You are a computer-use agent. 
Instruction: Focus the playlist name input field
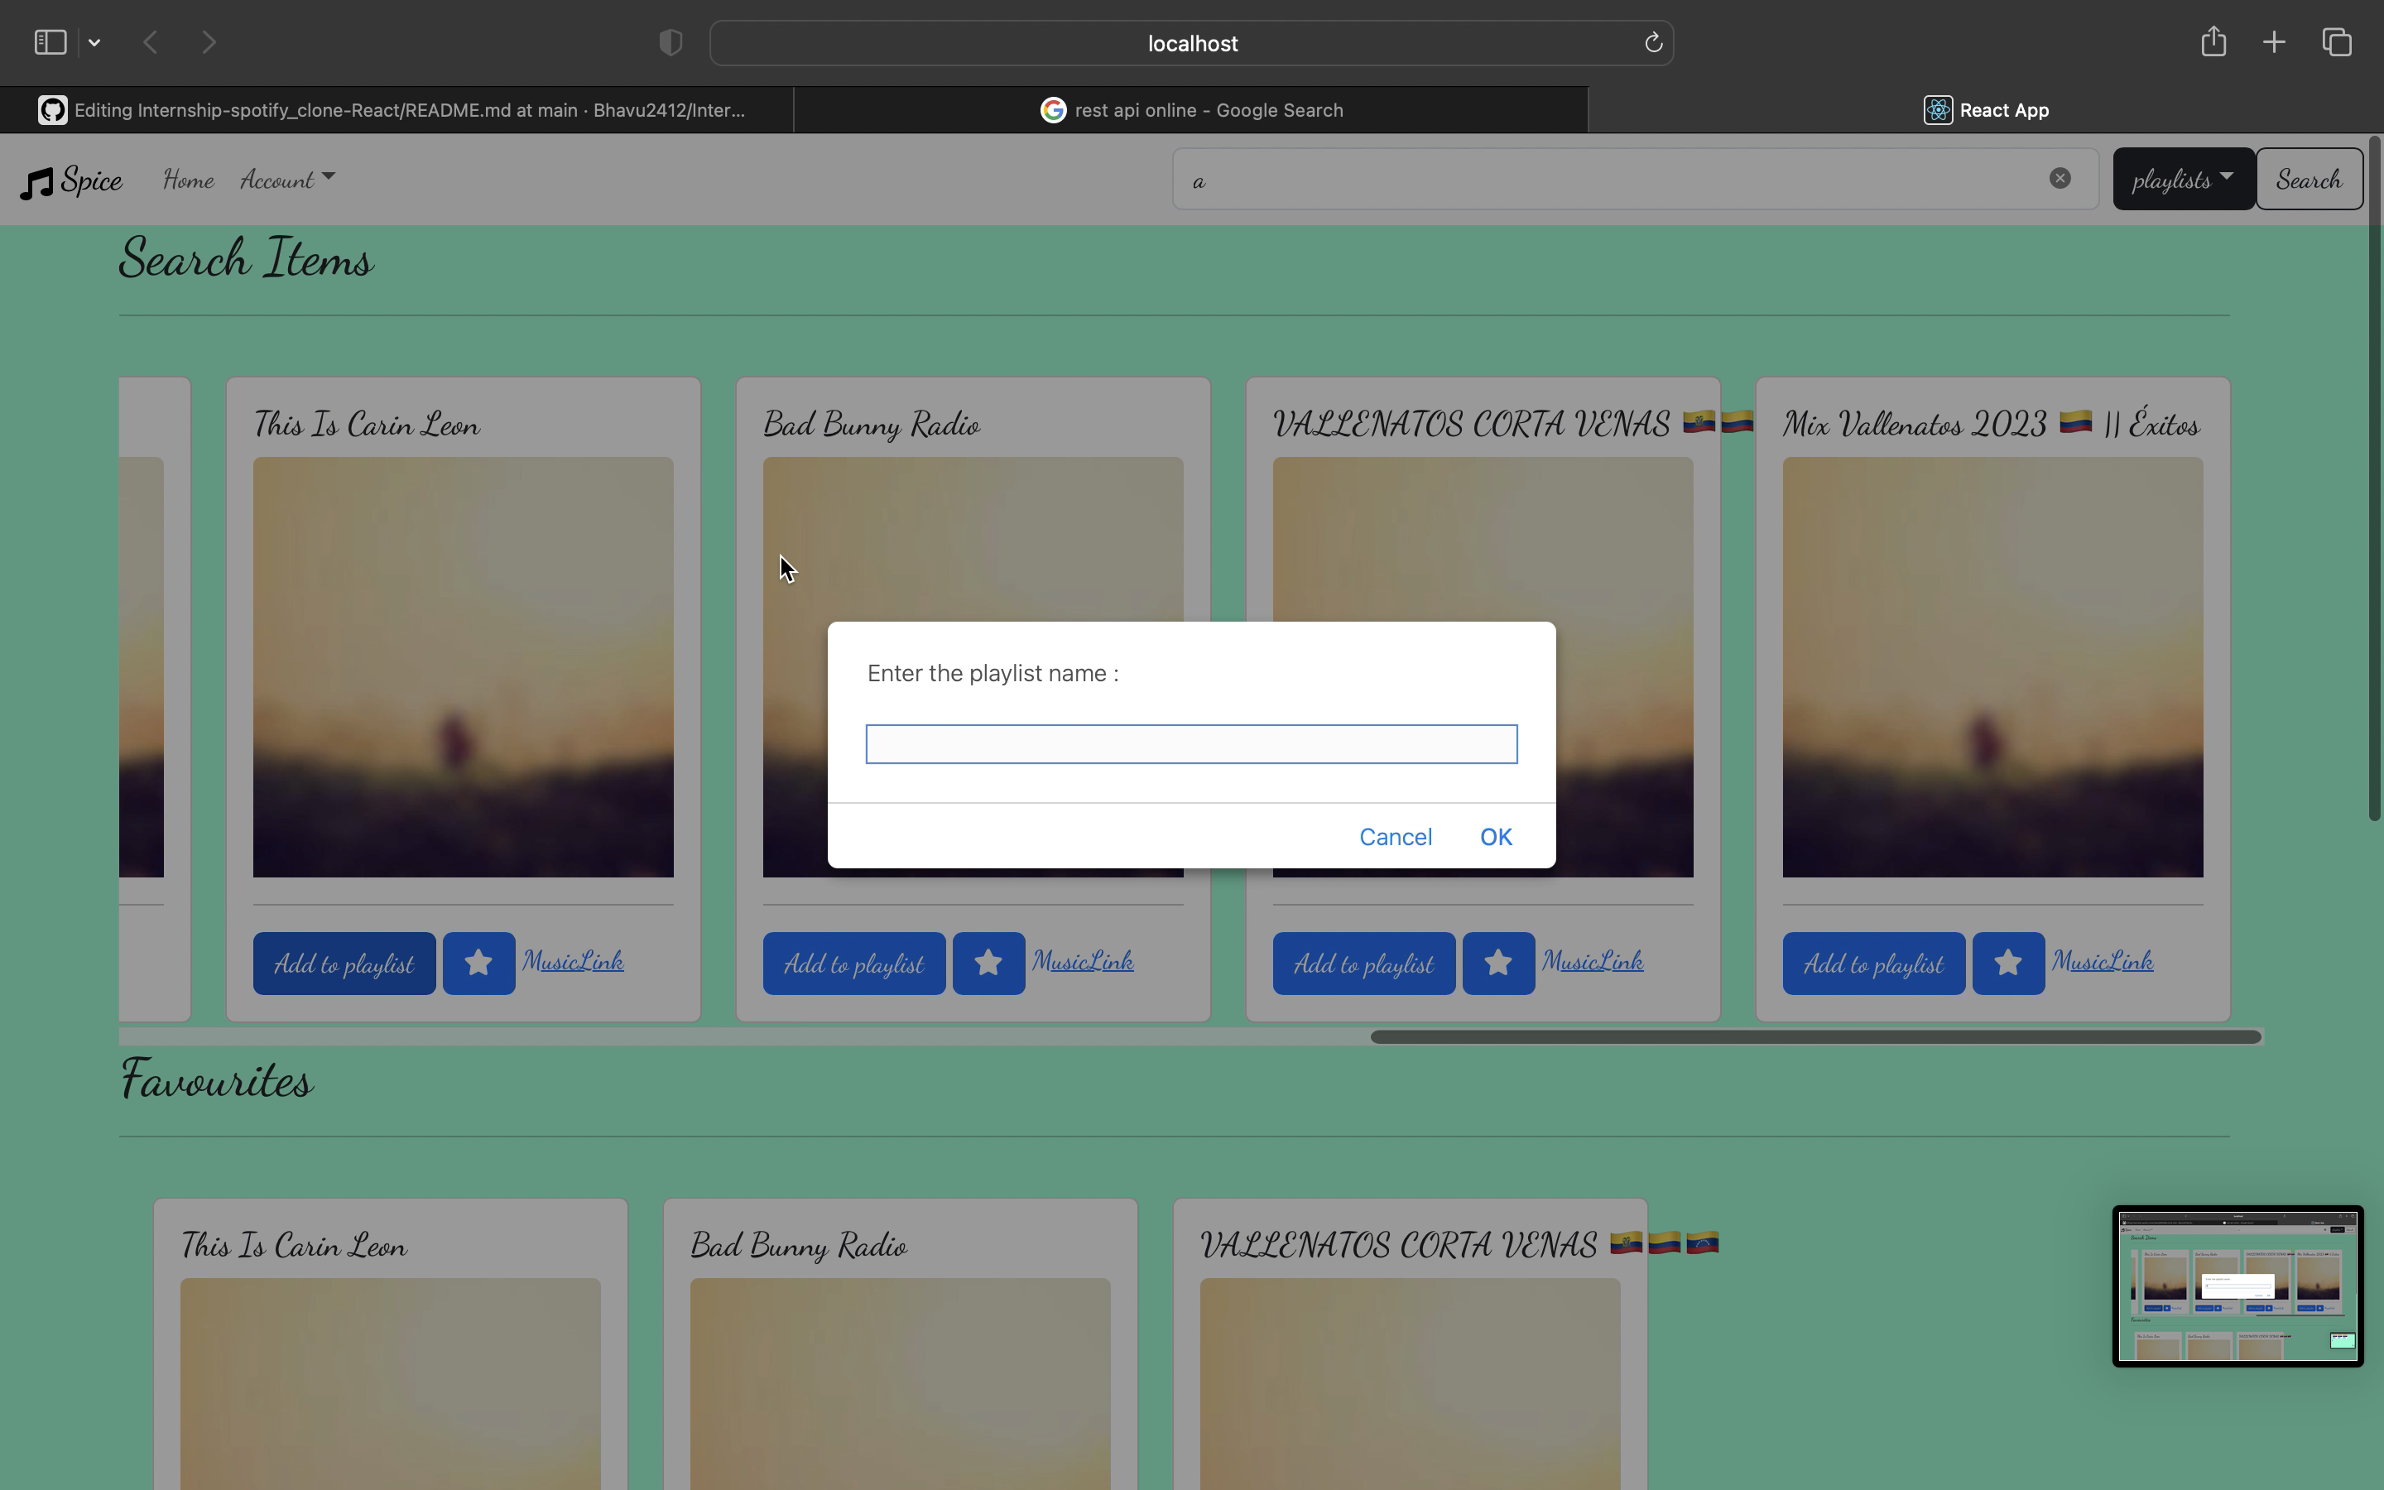click(1191, 744)
